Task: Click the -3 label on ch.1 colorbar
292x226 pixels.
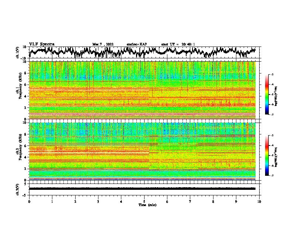Action: pyautogui.click(x=272, y=74)
